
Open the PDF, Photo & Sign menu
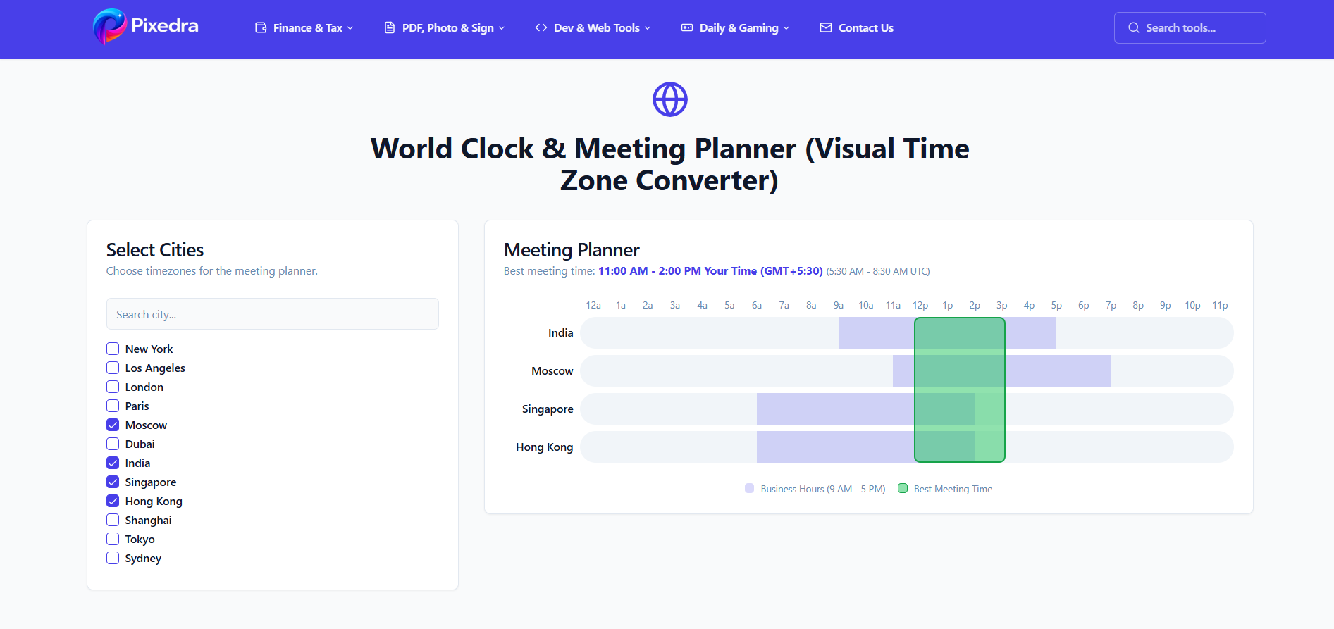pos(445,28)
